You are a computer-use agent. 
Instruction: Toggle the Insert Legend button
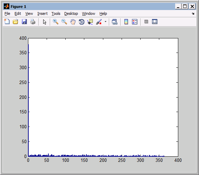[135, 22]
